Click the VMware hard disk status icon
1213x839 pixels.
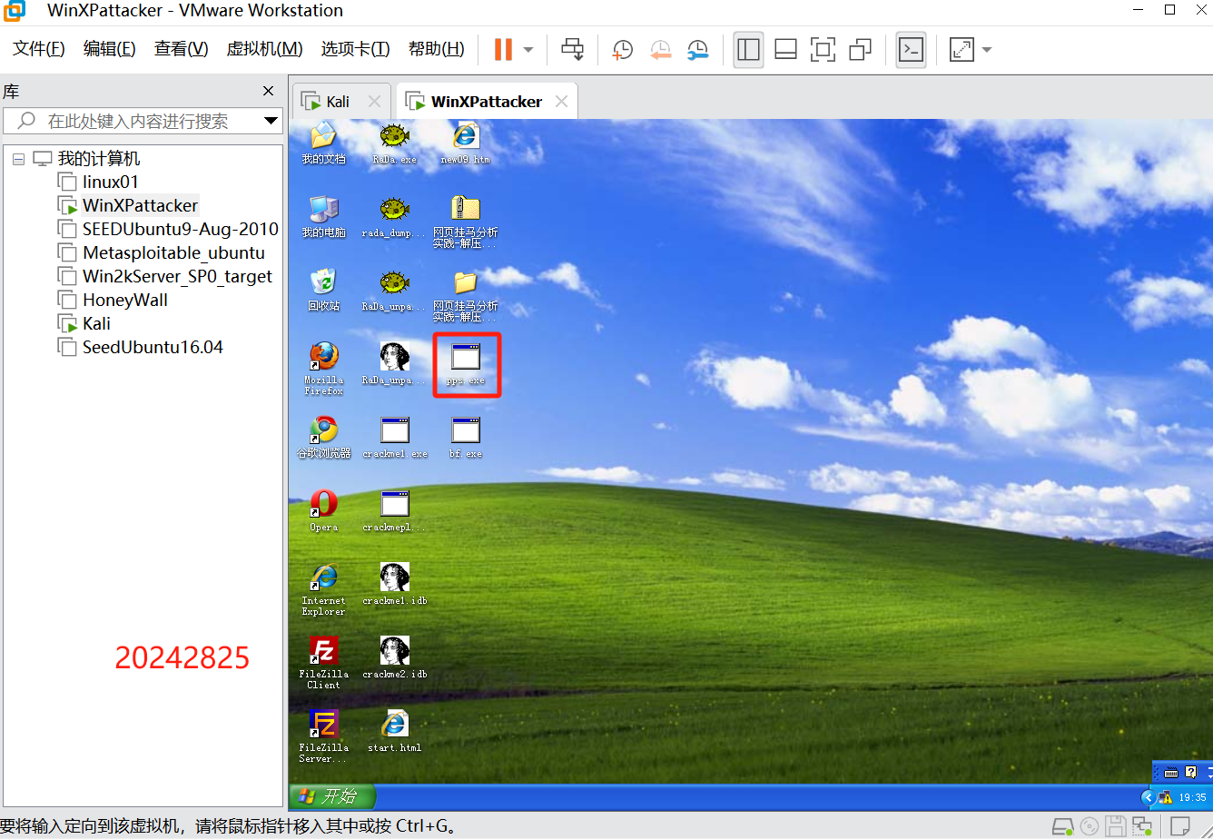1062,827
